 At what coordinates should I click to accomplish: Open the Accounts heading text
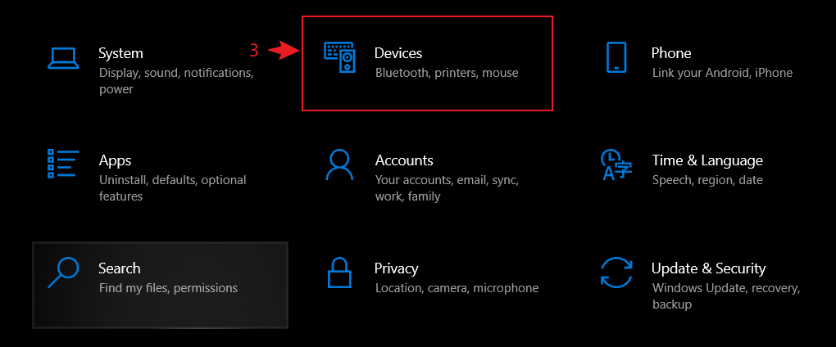404,160
